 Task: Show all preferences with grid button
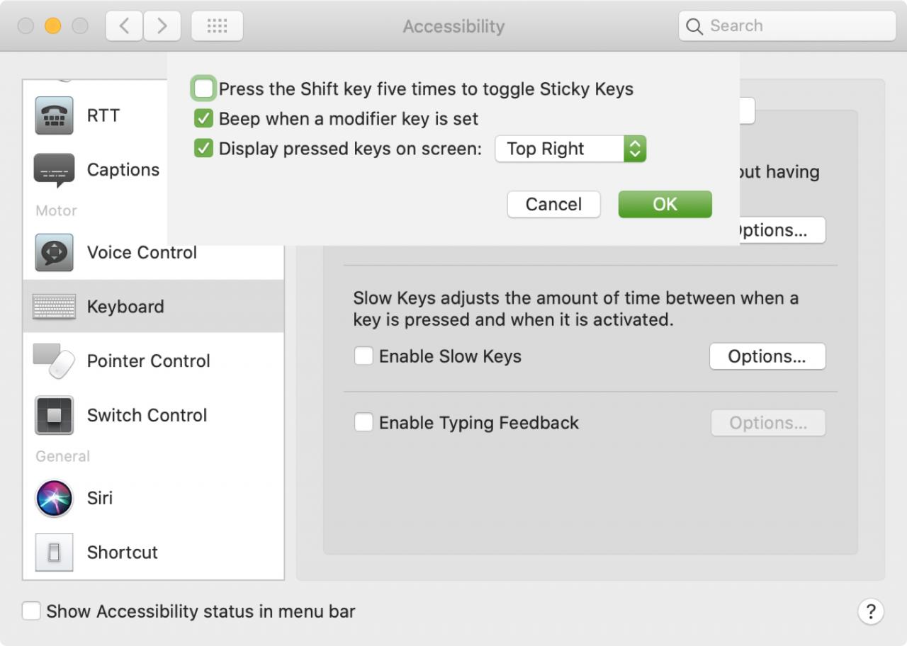point(217,26)
